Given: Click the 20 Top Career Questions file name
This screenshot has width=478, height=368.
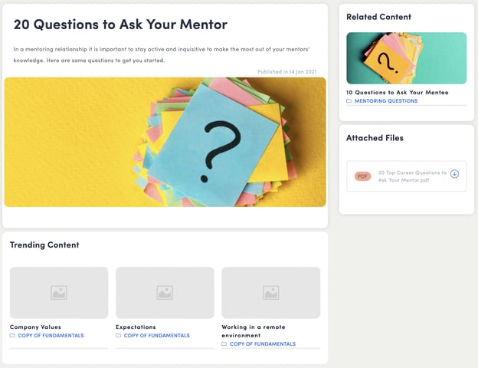Looking at the screenshot, I should click(x=412, y=176).
